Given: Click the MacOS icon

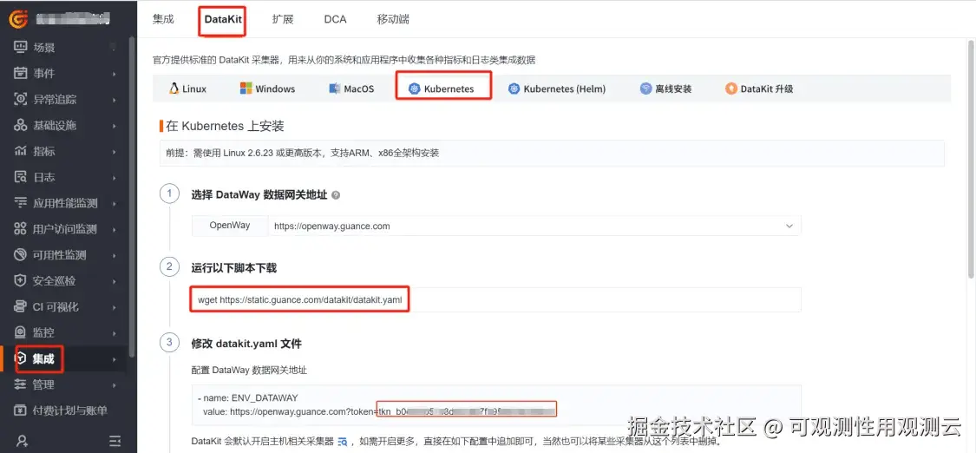Looking at the screenshot, I should point(335,89).
